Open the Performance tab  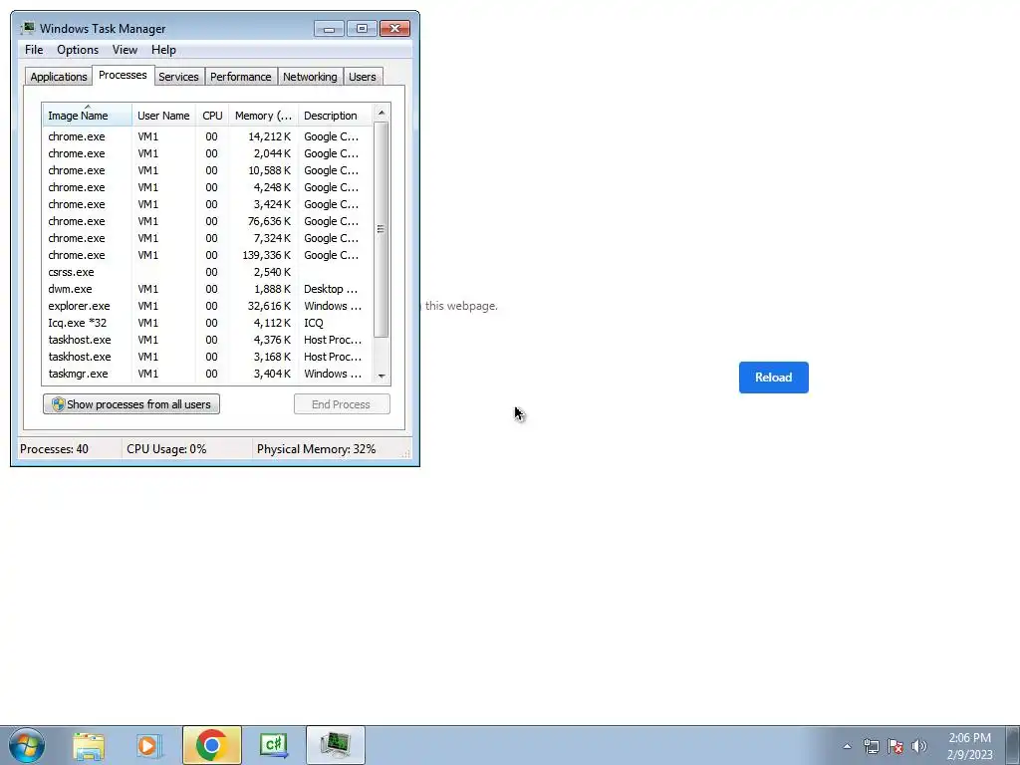click(x=241, y=77)
